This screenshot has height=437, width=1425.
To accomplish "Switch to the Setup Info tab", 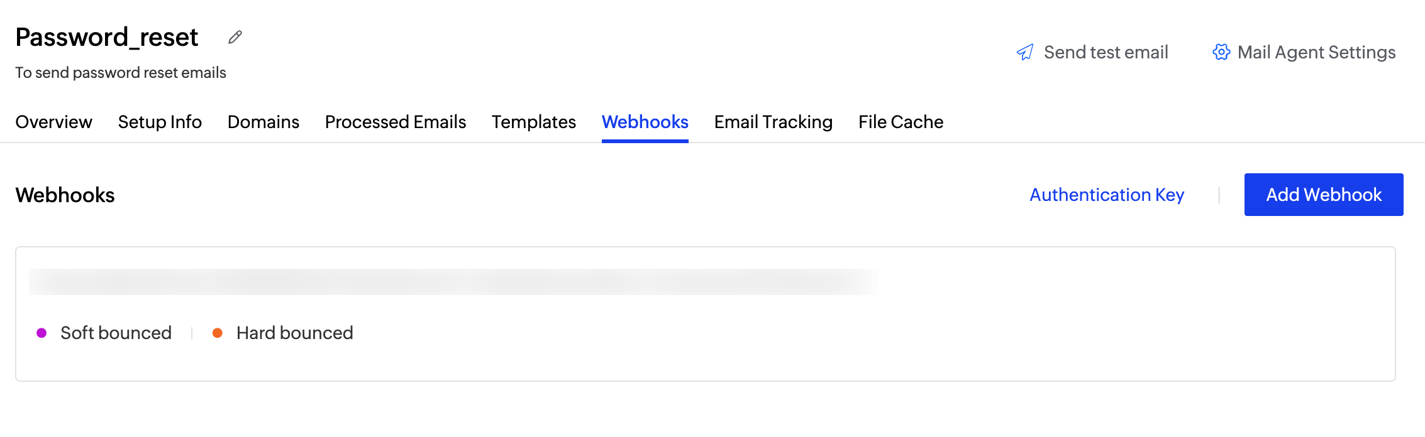I will point(160,122).
